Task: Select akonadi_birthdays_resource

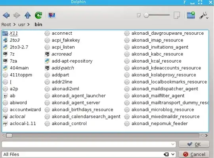Action: tap(79, 110)
